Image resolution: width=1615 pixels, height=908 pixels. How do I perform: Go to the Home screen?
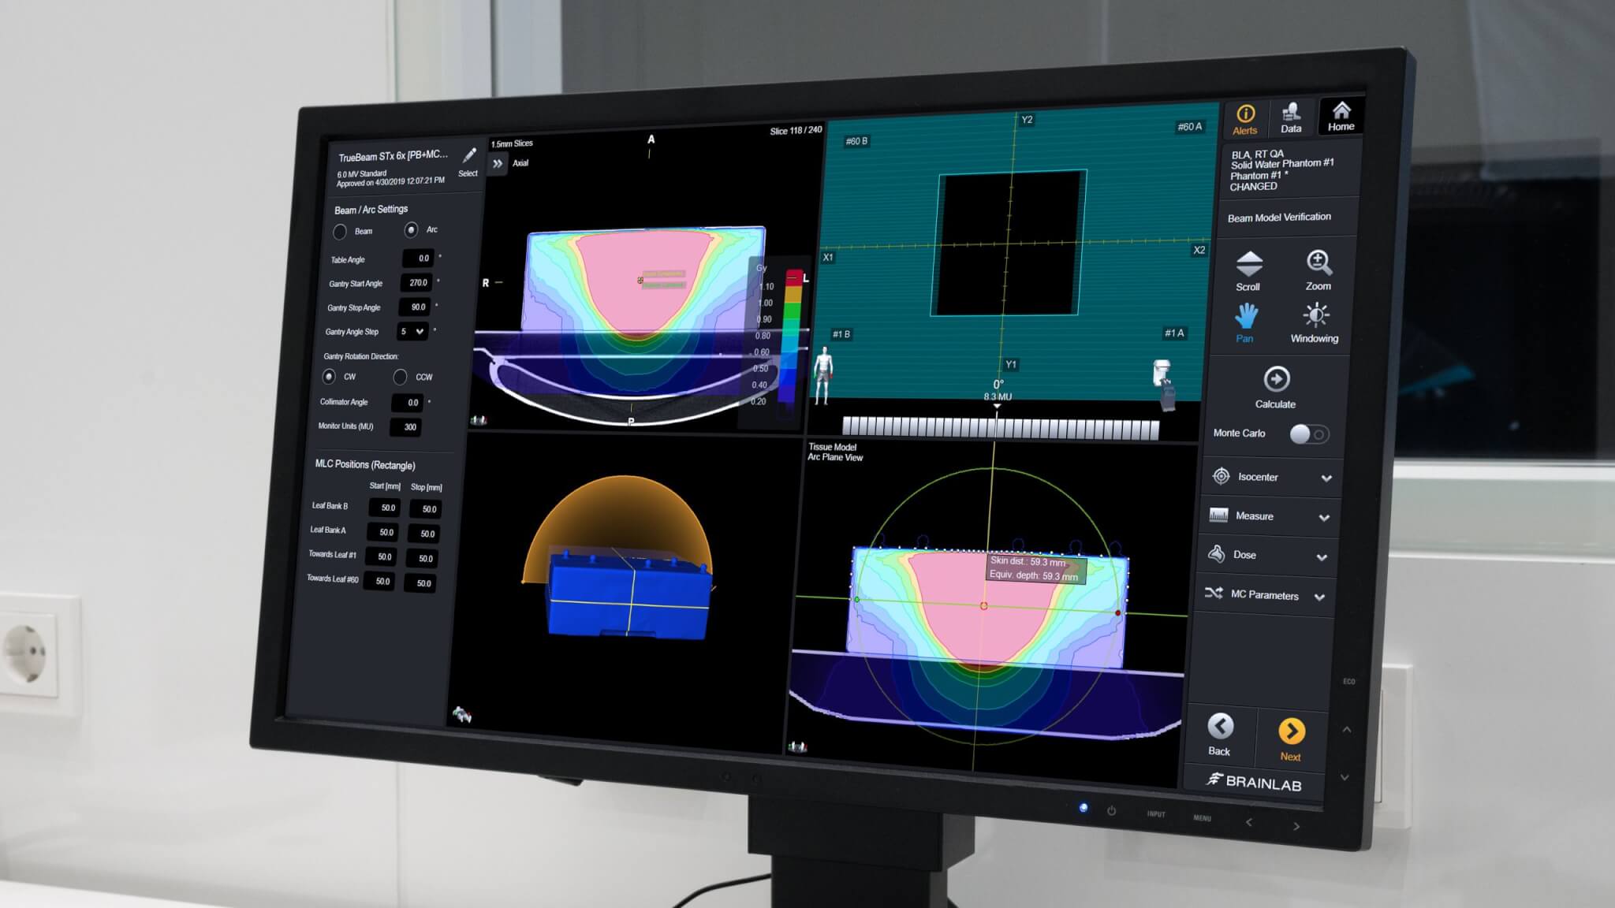pyautogui.click(x=1341, y=115)
